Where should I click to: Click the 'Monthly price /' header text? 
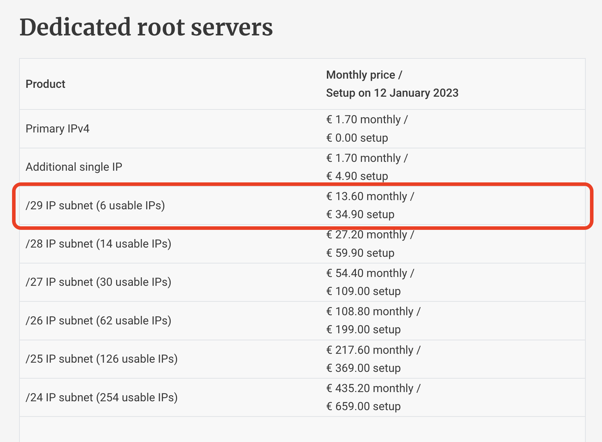click(364, 75)
